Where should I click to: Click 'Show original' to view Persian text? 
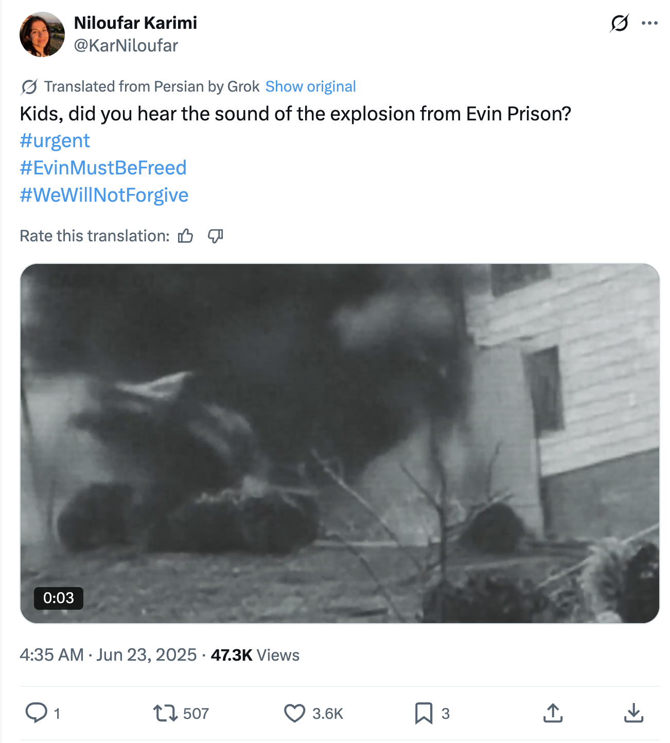pyautogui.click(x=310, y=86)
